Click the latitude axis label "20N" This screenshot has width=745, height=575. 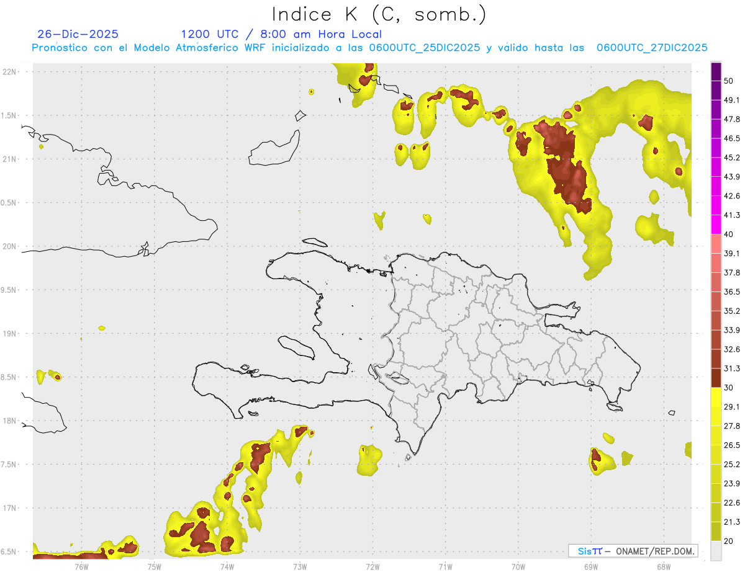11,246
